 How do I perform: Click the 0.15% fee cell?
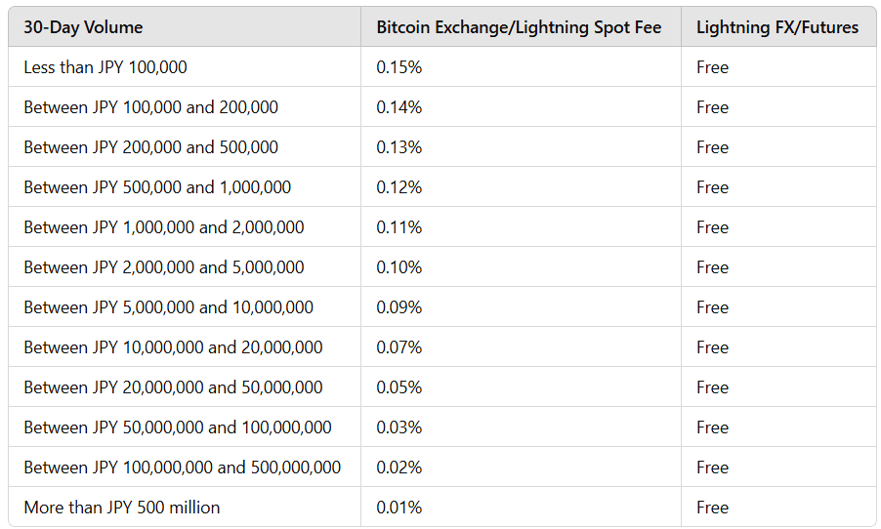(x=399, y=67)
